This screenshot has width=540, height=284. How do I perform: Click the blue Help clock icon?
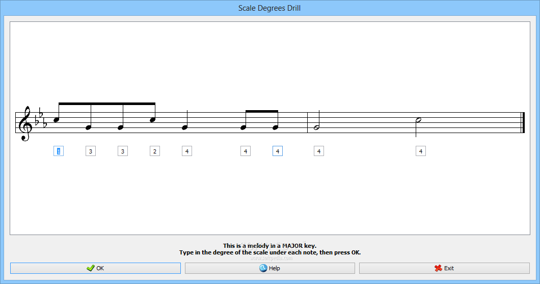click(263, 268)
